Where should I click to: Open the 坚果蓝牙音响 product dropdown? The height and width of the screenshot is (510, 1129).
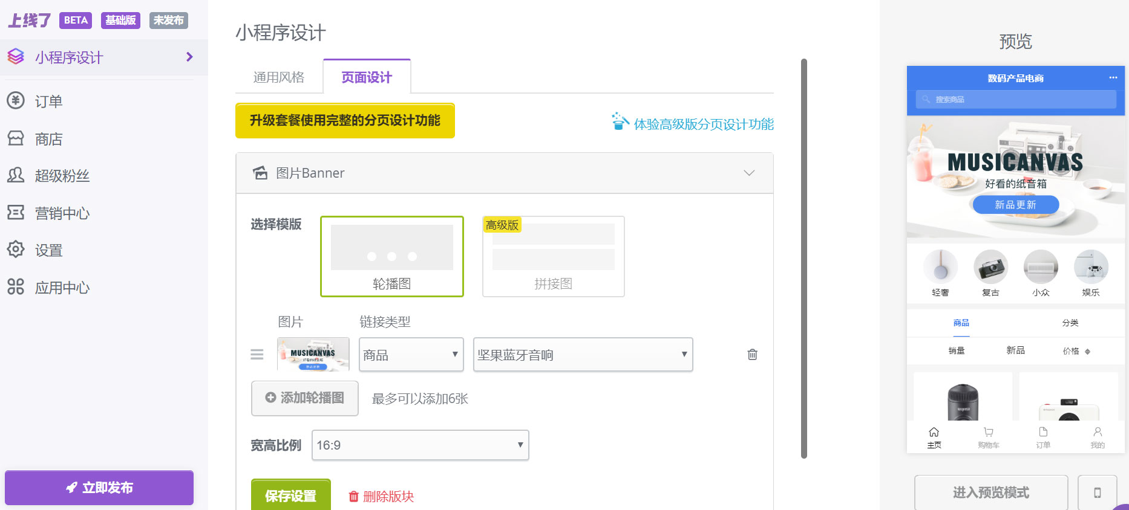pyautogui.click(x=583, y=355)
